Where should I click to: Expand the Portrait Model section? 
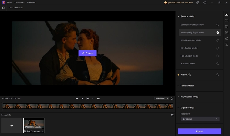click(x=187, y=86)
